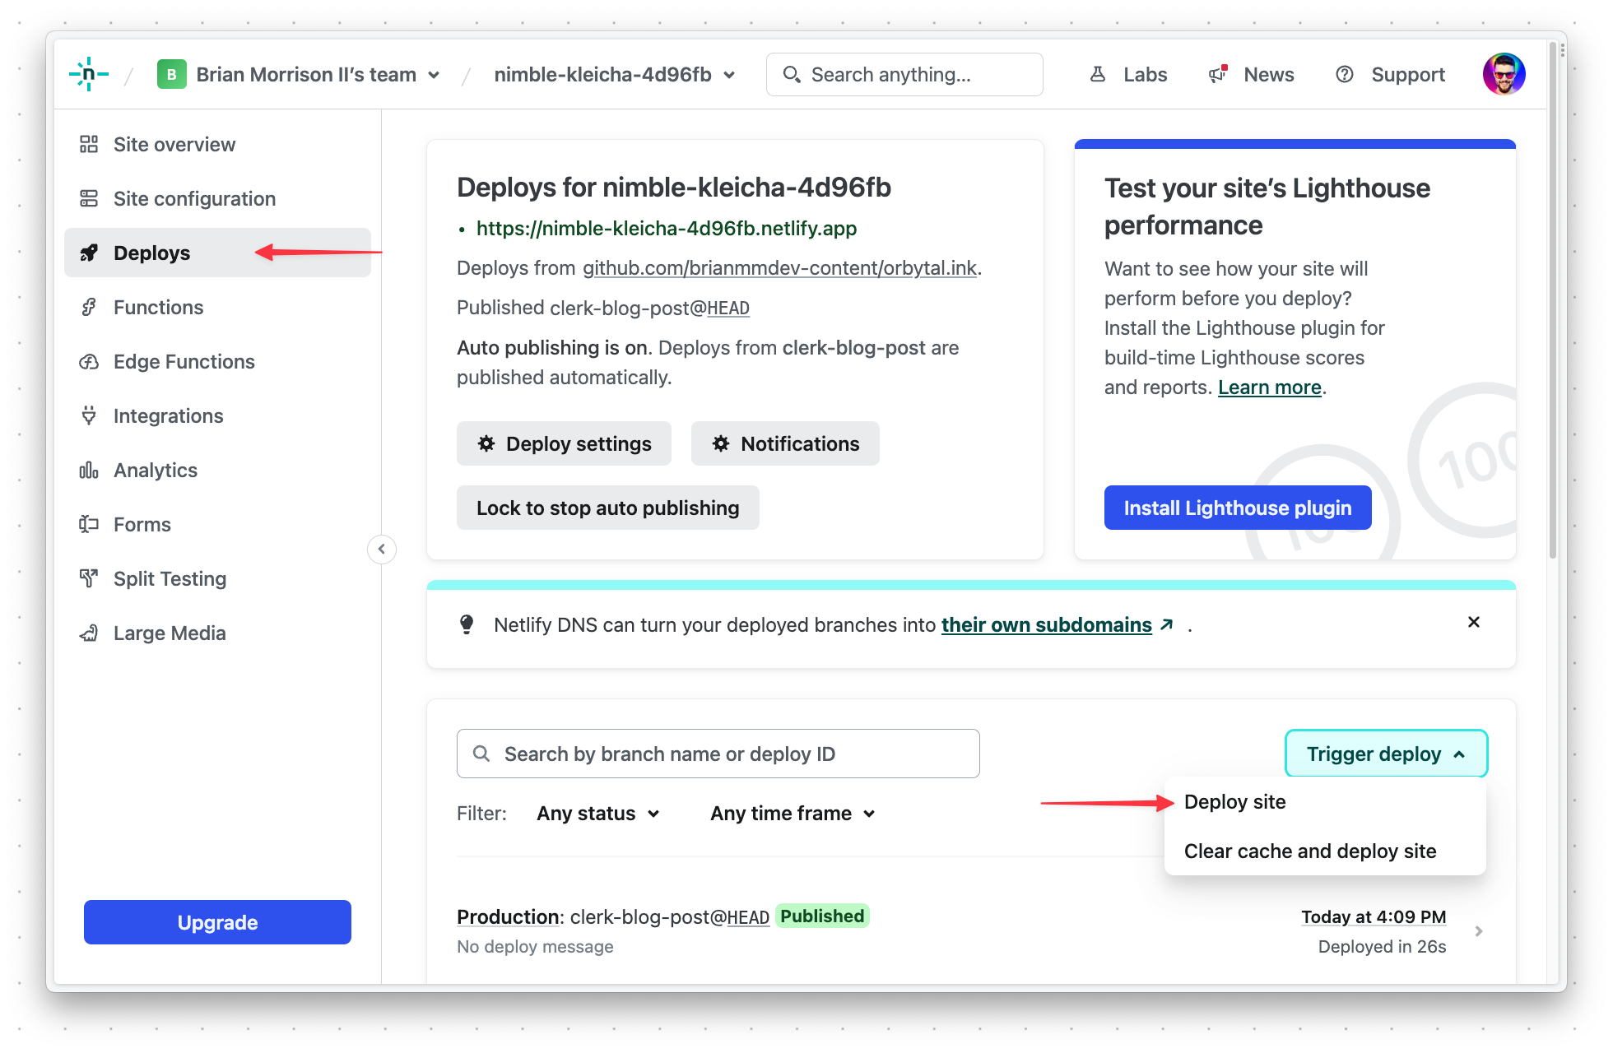Click Install Lighthouse plugin
The height and width of the screenshot is (1053, 1613).
(x=1238, y=508)
